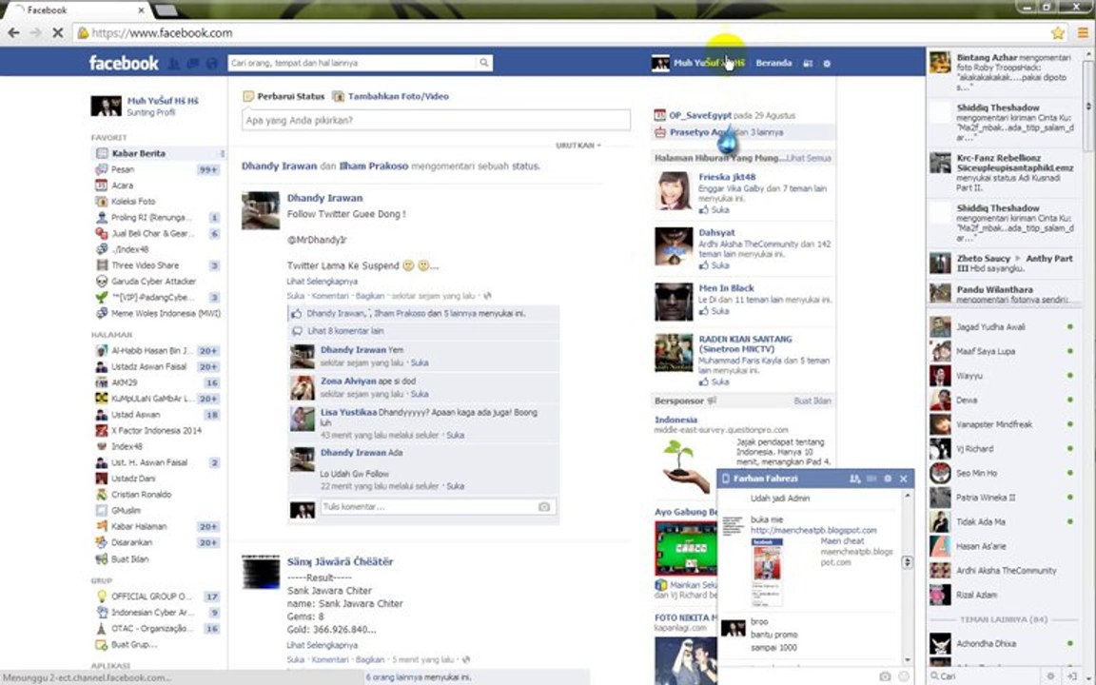Expand Lihat Selengkapnya on Dhandy's post
Viewport: 1096px width, 685px height.
[x=323, y=281]
